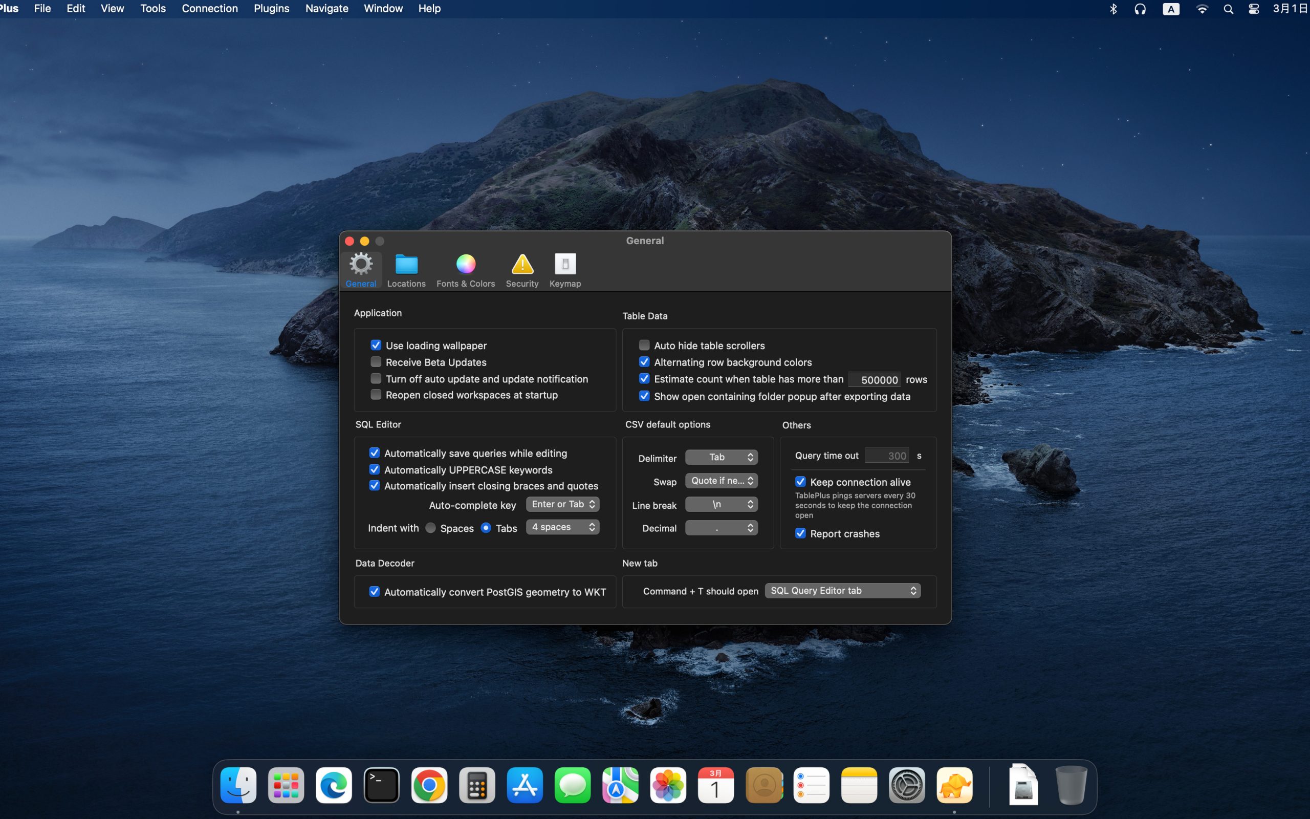The image size is (1310, 819).
Task: Click the Query time out input field
Action: click(x=887, y=456)
